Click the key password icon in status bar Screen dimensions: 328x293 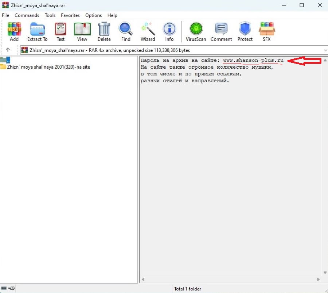click(12, 288)
